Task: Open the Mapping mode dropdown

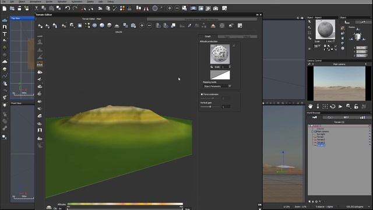Action: (217, 86)
